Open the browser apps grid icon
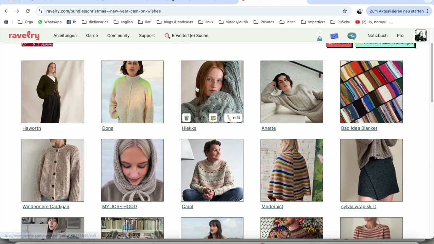Viewport: 434px width, 244px height. point(6,22)
